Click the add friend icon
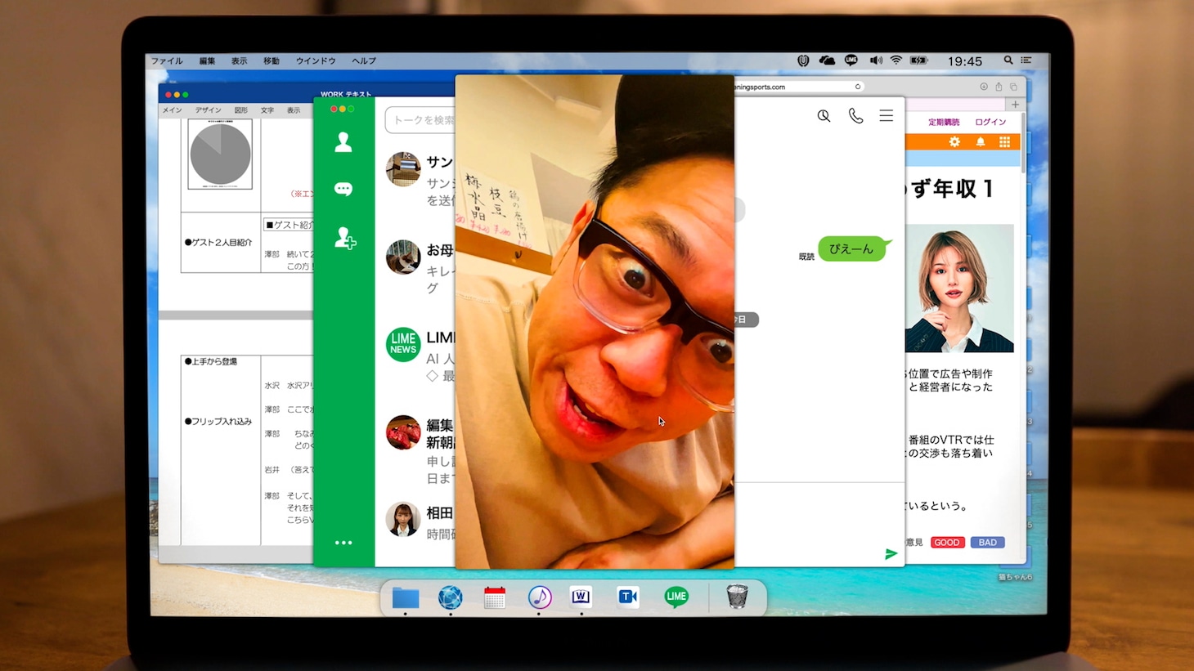This screenshot has height=671, width=1194. [x=344, y=238]
